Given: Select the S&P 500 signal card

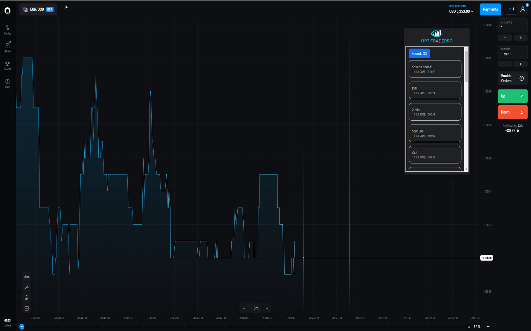Looking at the screenshot, I should click(x=435, y=133).
